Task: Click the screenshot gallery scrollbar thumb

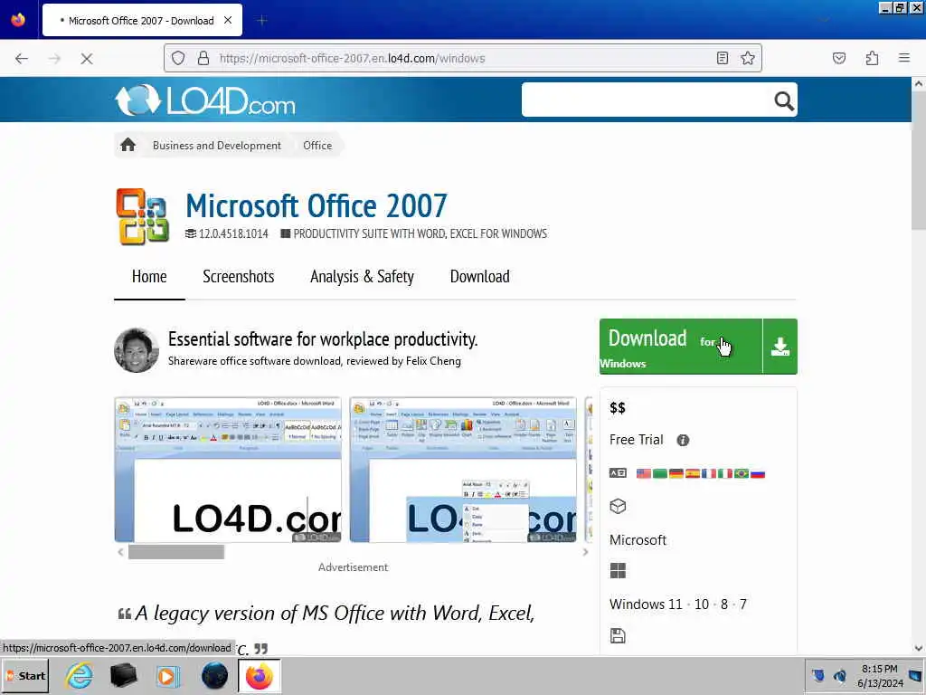Action: coord(176,552)
